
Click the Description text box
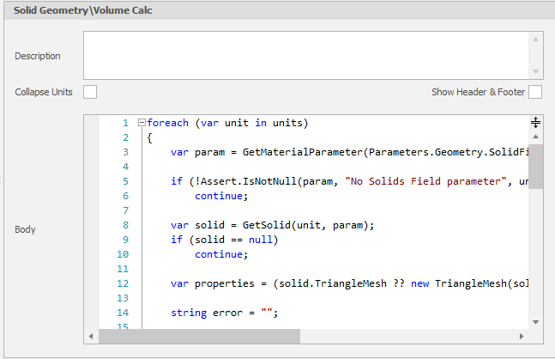pos(306,55)
